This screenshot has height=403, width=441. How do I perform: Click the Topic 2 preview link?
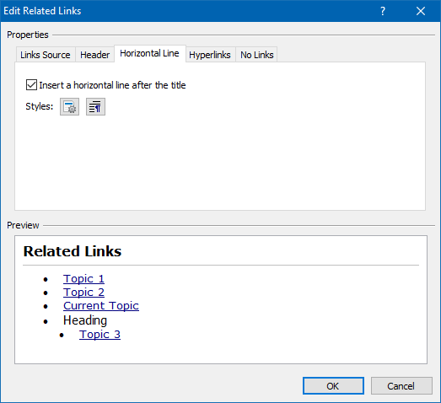(83, 293)
